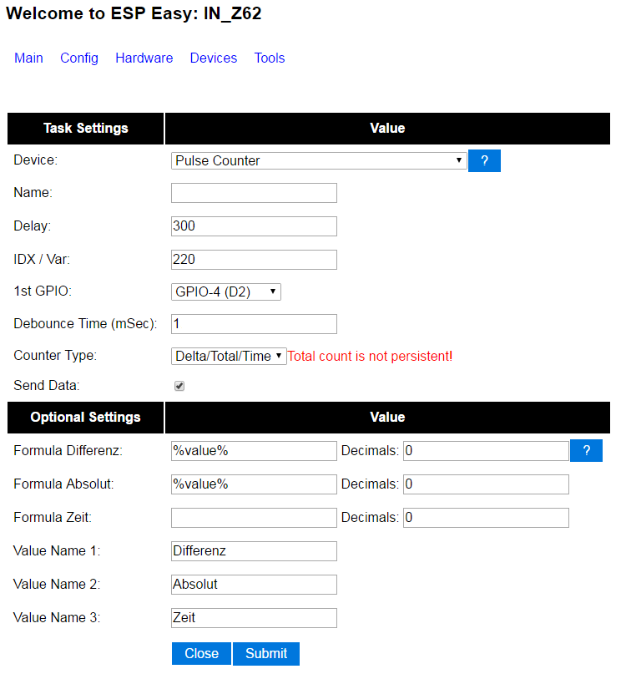Click the help button next to Device dropdown
Image resolution: width=626 pixels, height=674 pixels.
click(x=484, y=160)
